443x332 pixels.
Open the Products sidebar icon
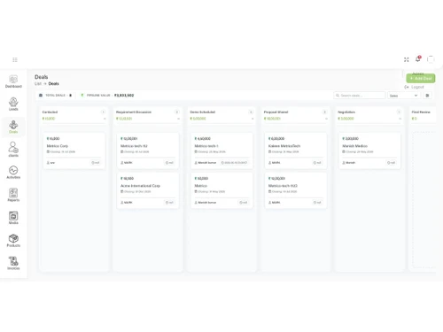[x=13, y=241]
